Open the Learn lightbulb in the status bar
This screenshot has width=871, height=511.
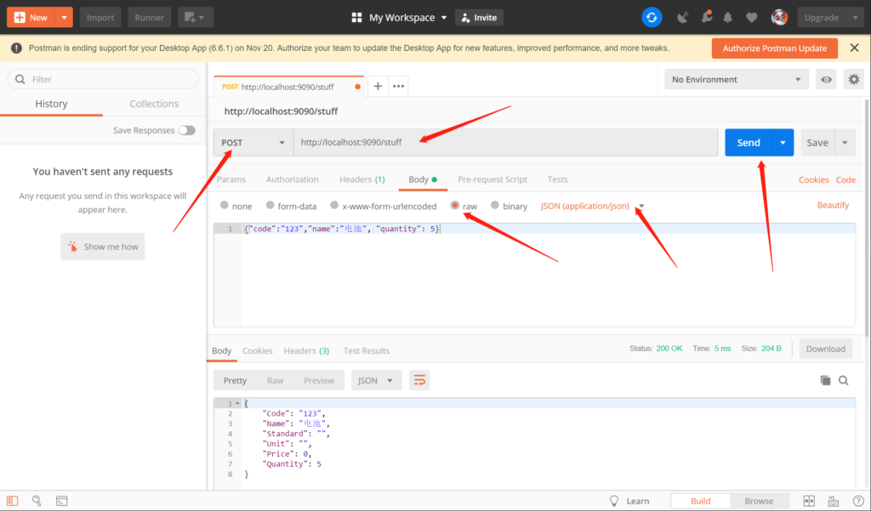(x=614, y=501)
